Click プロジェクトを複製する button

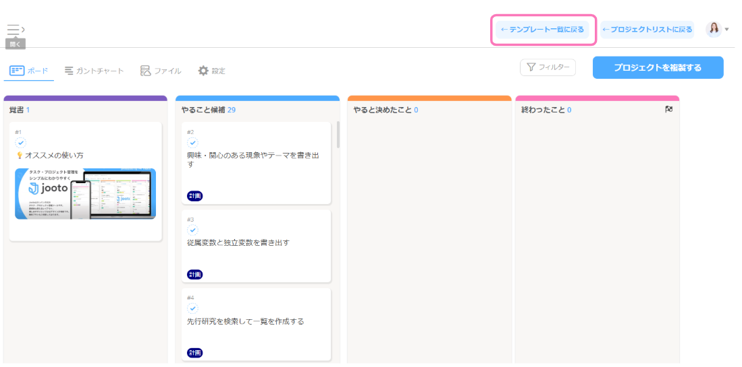pos(658,67)
